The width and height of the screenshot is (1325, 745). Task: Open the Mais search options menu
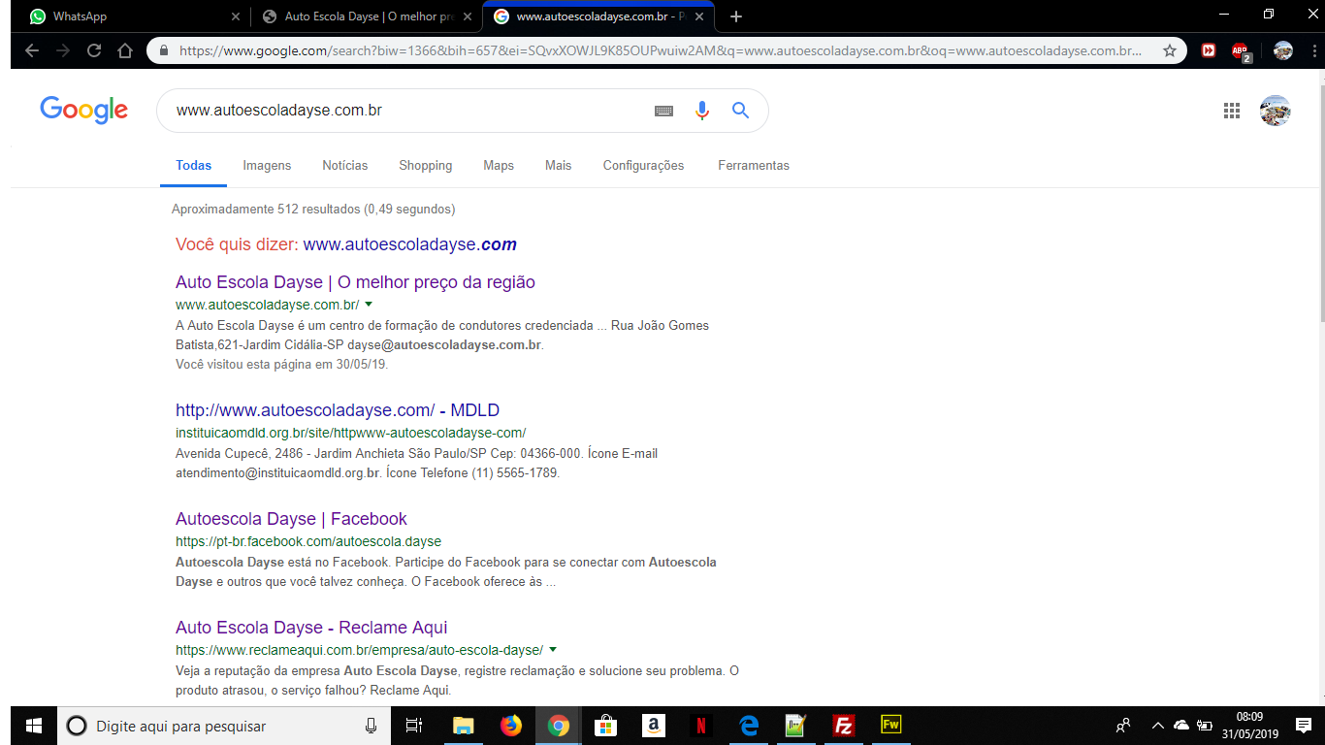pos(558,166)
